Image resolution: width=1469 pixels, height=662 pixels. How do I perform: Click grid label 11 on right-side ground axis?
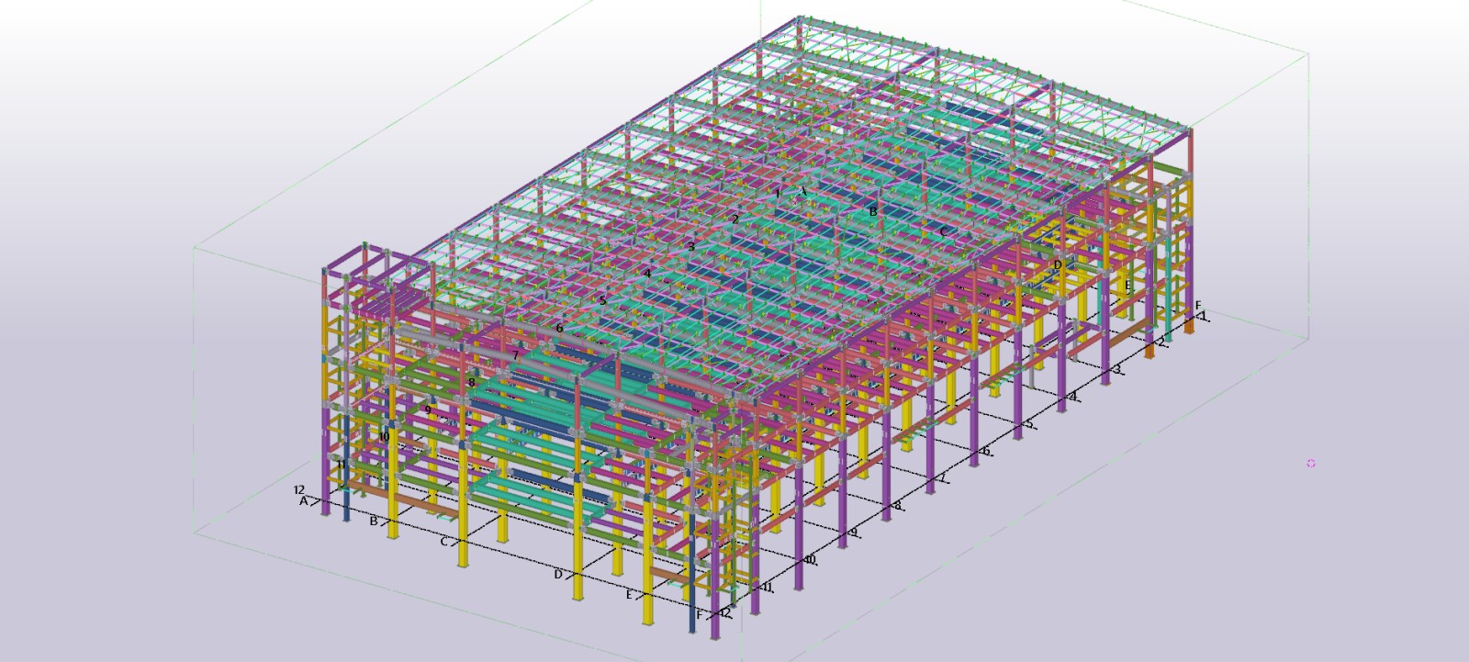tap(768, 587)
